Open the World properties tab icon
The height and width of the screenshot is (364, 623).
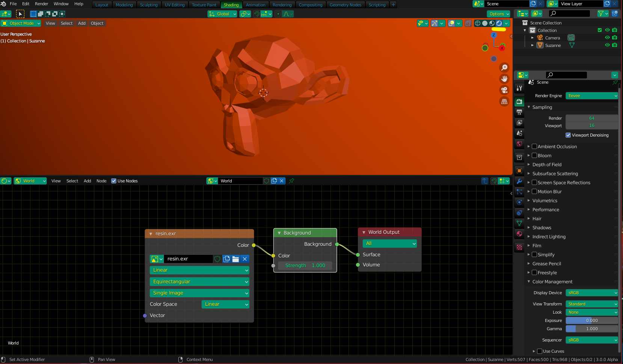[x=519, y=144]
